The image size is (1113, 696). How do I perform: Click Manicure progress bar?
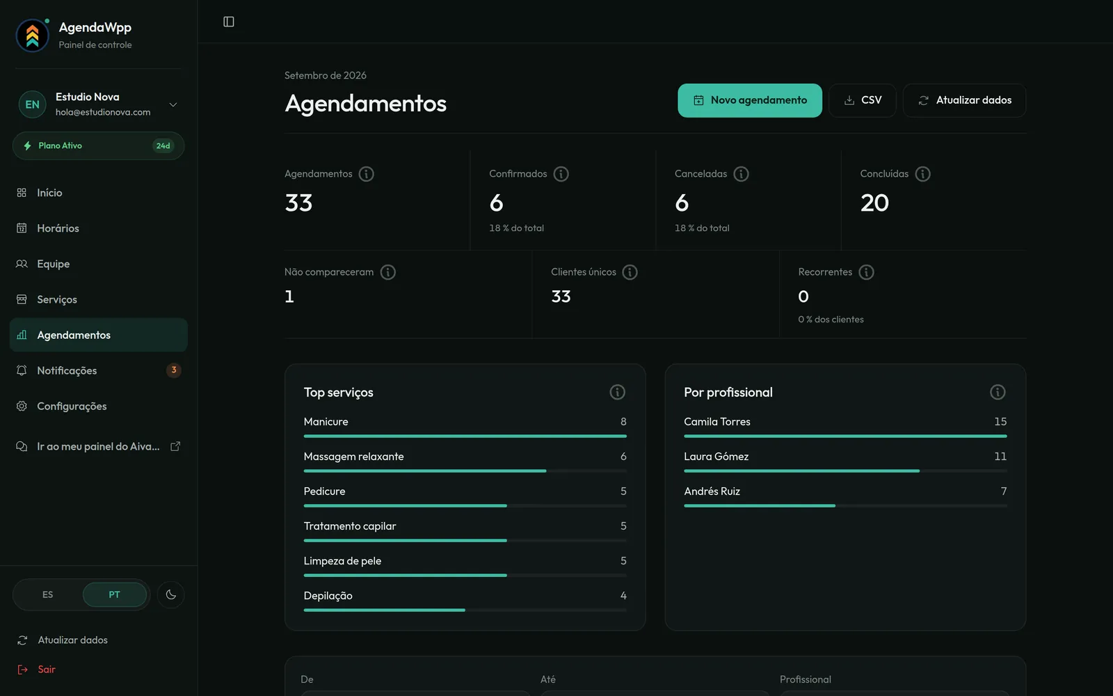click(x=465, y=436)
